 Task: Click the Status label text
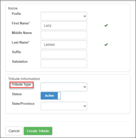tap(17, 94)
